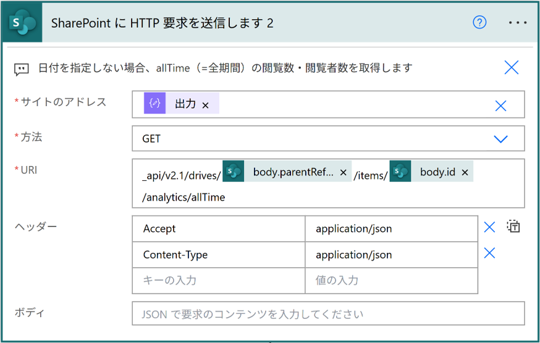
Task: Click the キーの入力 empty key field
Action: point(218,281)
